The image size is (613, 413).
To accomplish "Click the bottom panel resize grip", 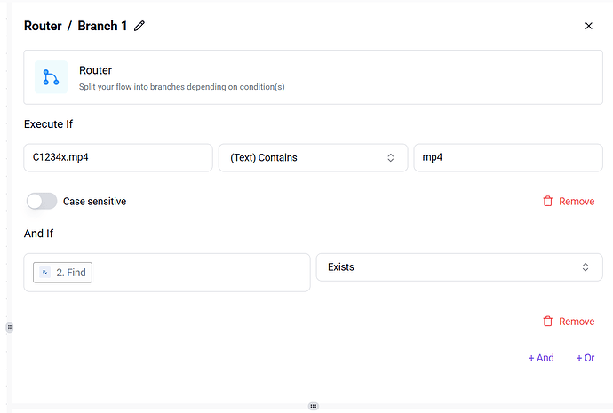I will point(313,406).
